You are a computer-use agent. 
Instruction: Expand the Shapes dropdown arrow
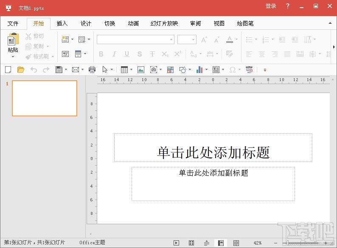190,70
